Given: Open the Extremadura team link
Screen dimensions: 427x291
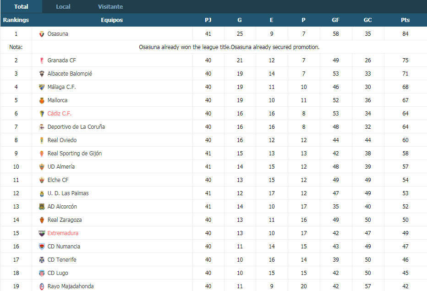Looking at the screenshot, I should coord(63,233).
